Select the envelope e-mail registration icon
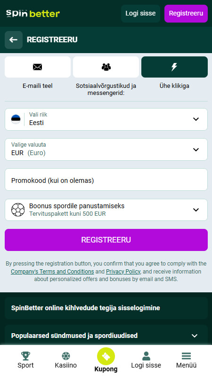Screen dimensions: 212x376 (38, 67)
